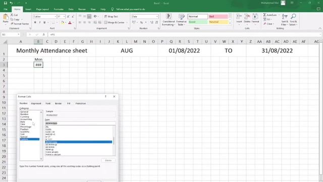Screen dimensions: 323x182
Task: Switch to the Insert ribbon tab
Action: [x=28, y=9]
